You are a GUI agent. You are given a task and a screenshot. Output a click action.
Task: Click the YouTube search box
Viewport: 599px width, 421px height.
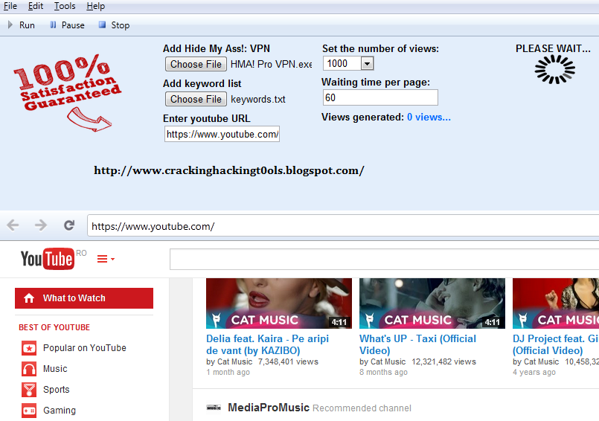384,259
